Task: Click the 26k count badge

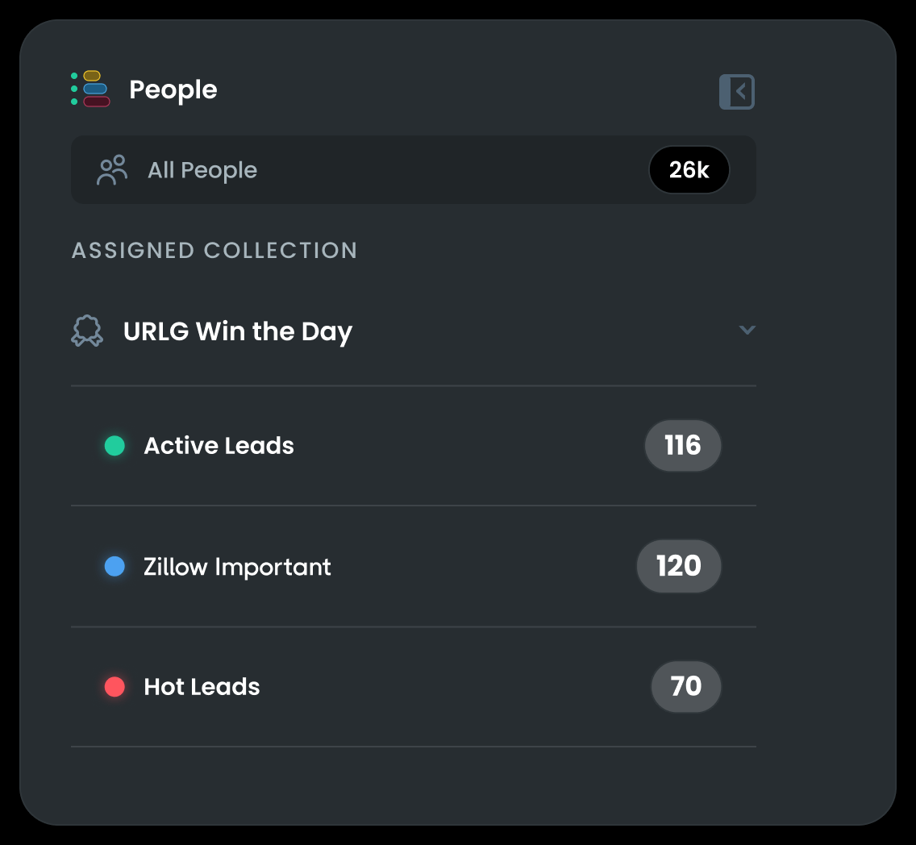Action: (x=689, y=169)
